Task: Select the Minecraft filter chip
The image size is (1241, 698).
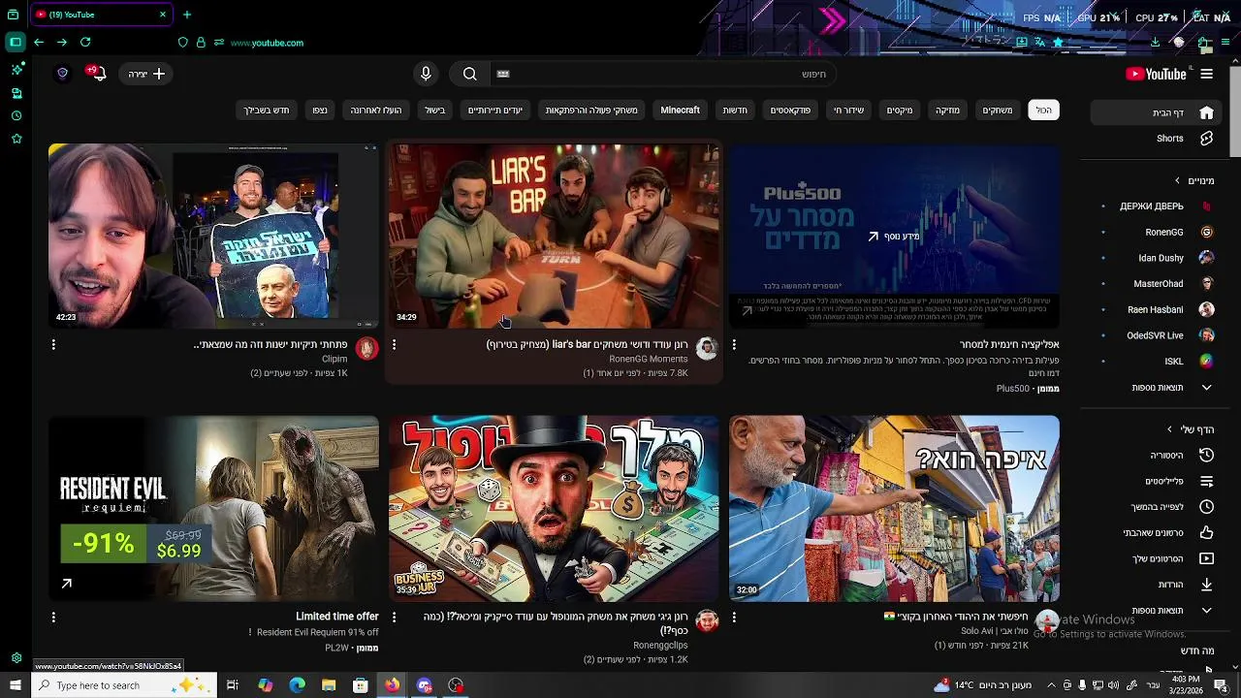Action: pos(680,111)
